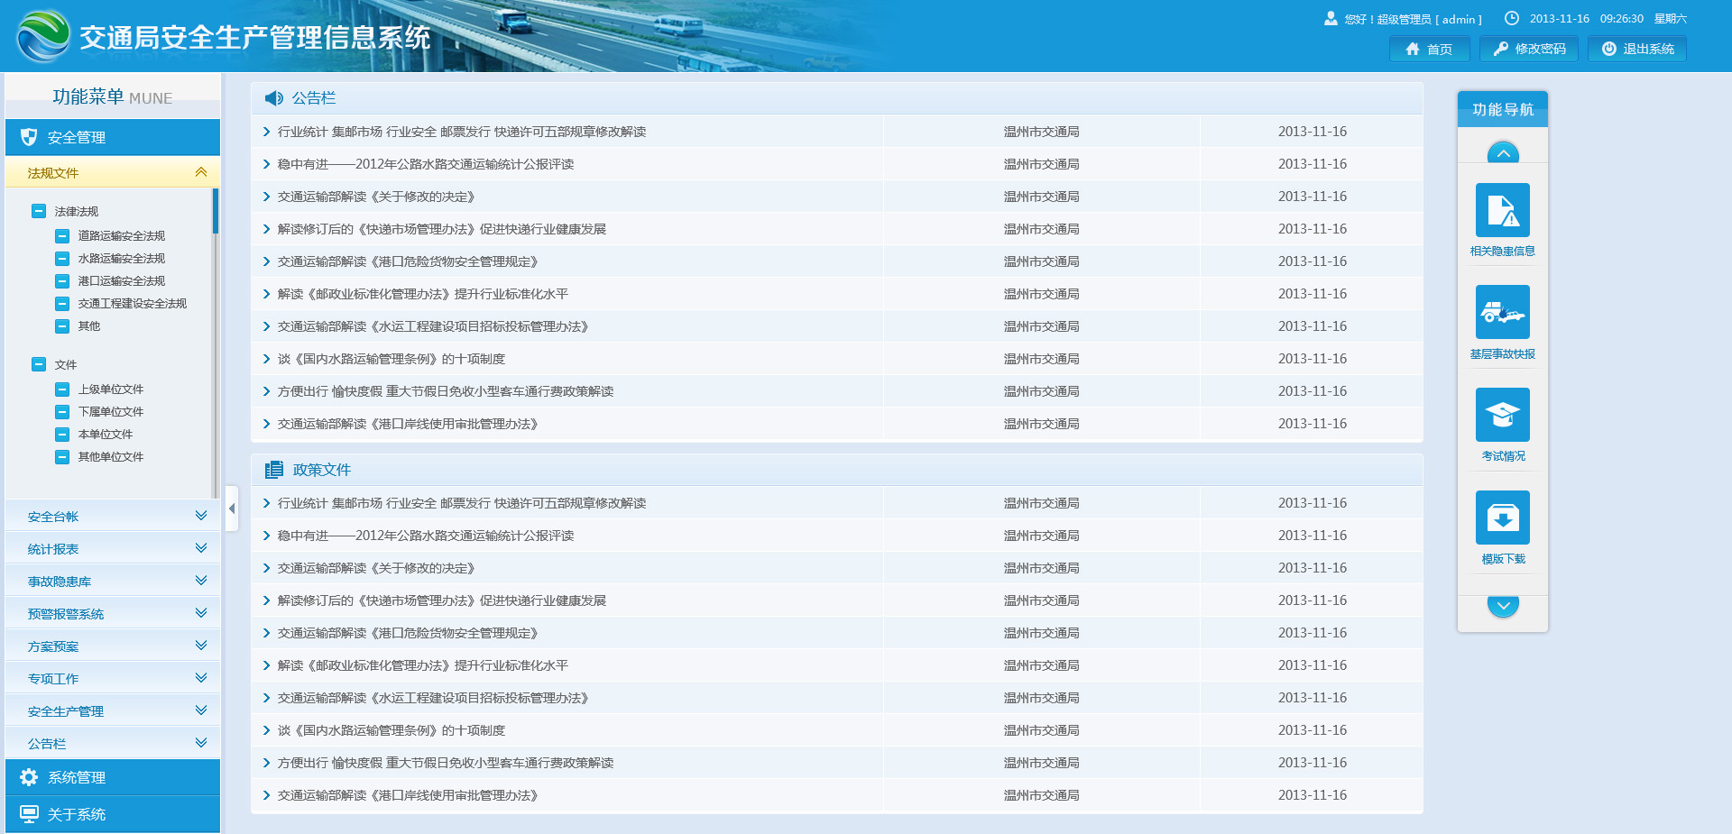This screenshot has height=834, width=1732.
Task: Click the sidebar tree scrollbar
Action: click(216, 211)
